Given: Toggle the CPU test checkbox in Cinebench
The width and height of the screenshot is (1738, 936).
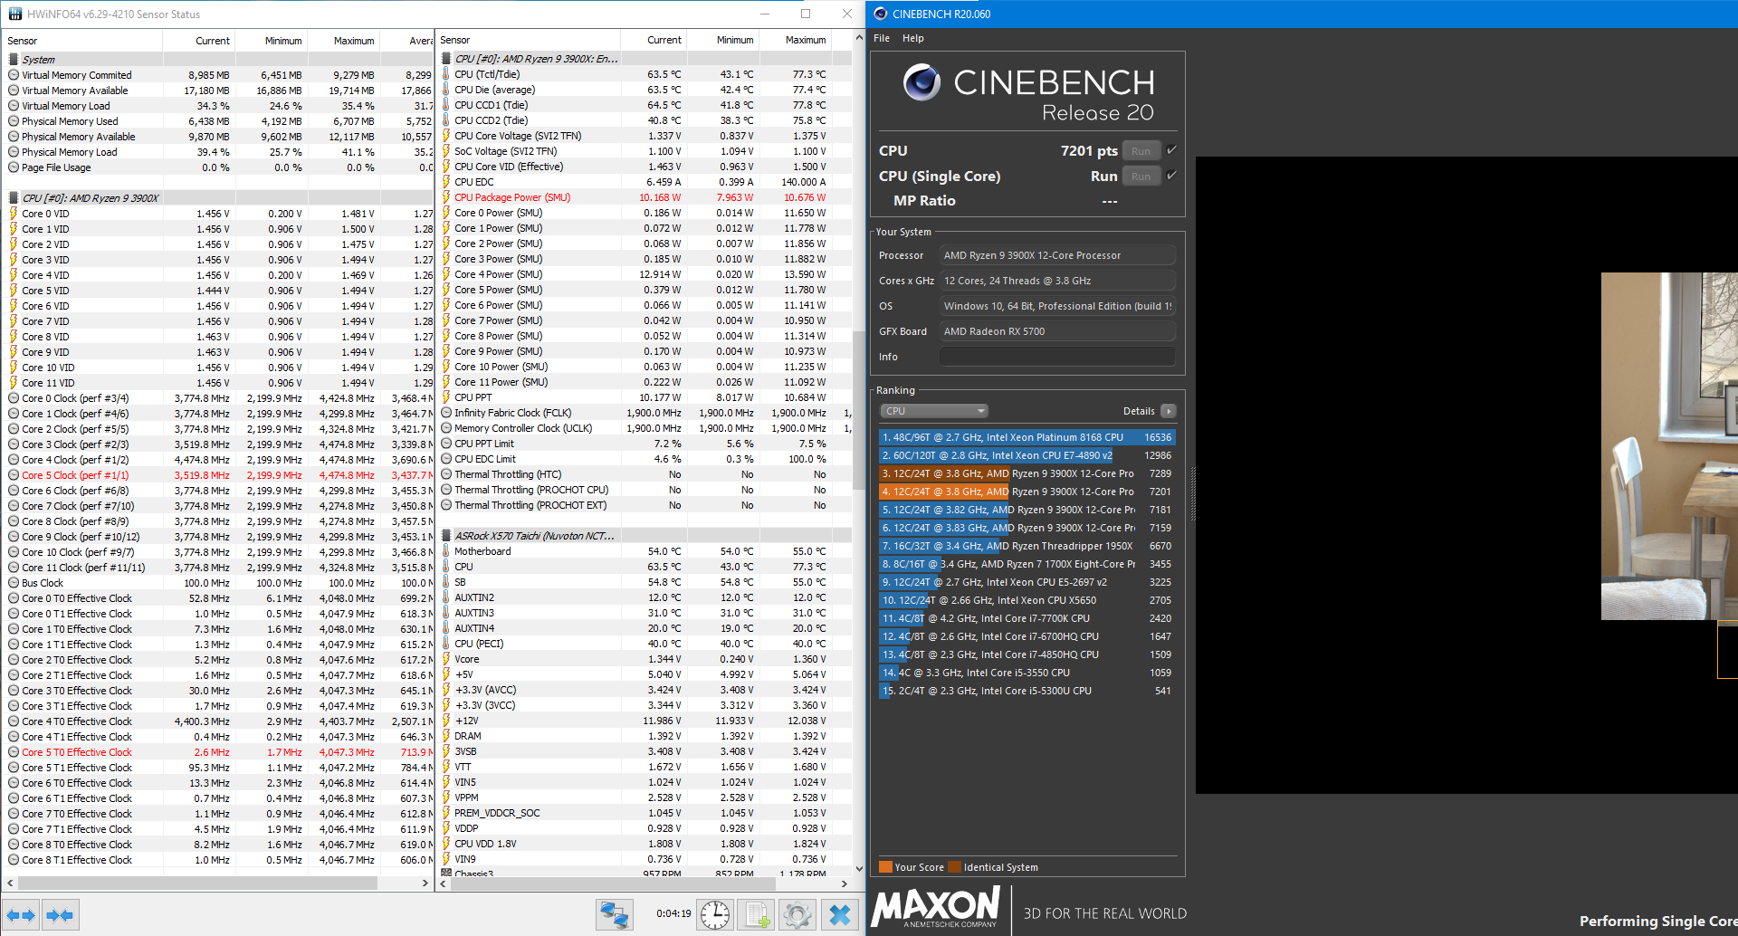Looking at the screenshot, I should pyautogui.click(x=1171, y=150).
